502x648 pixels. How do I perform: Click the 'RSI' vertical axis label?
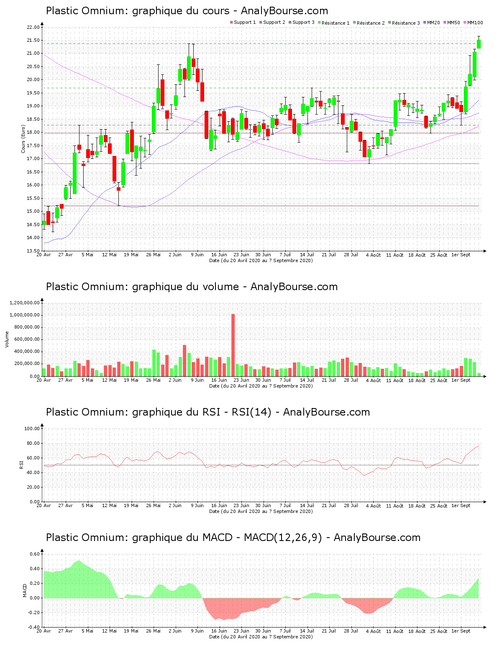point(21,464)
